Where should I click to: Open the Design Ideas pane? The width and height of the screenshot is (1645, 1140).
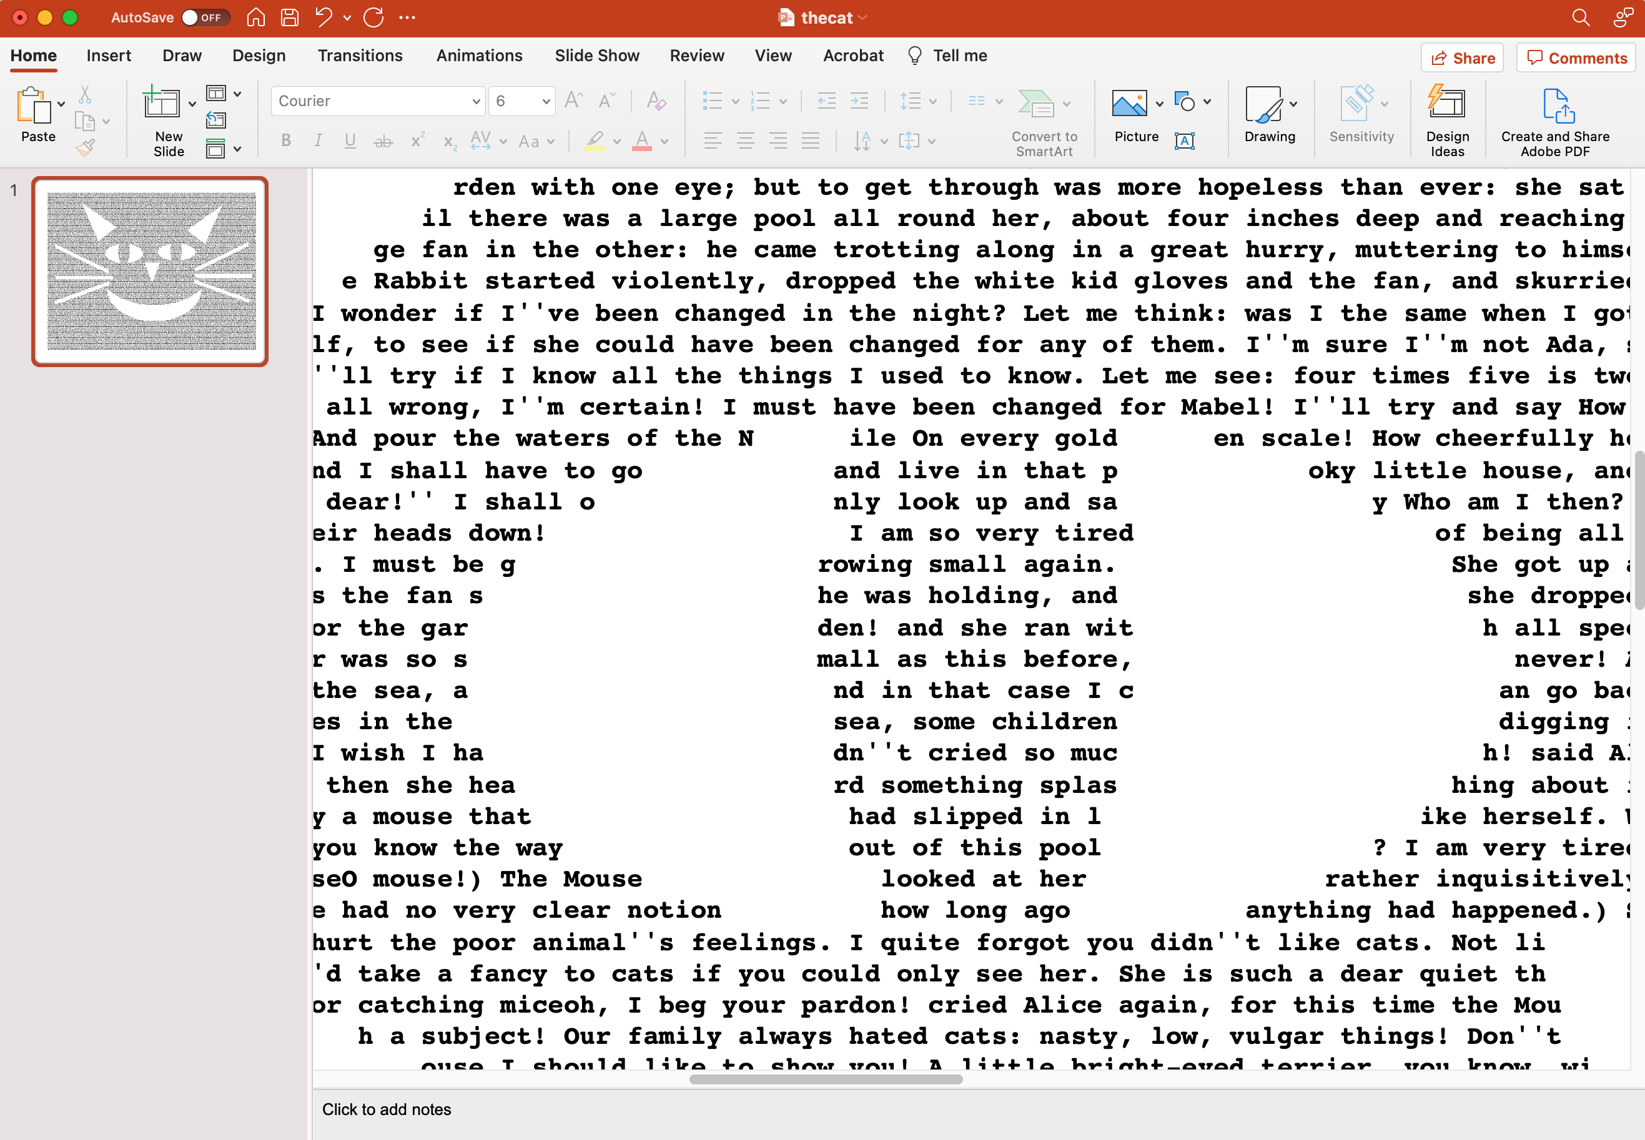1448,118
